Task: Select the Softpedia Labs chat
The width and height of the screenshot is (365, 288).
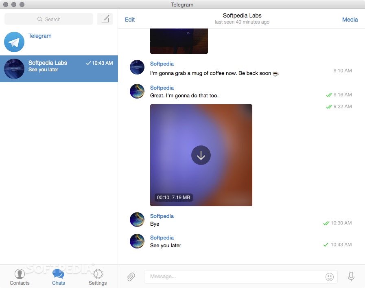Action: point(59,69)
